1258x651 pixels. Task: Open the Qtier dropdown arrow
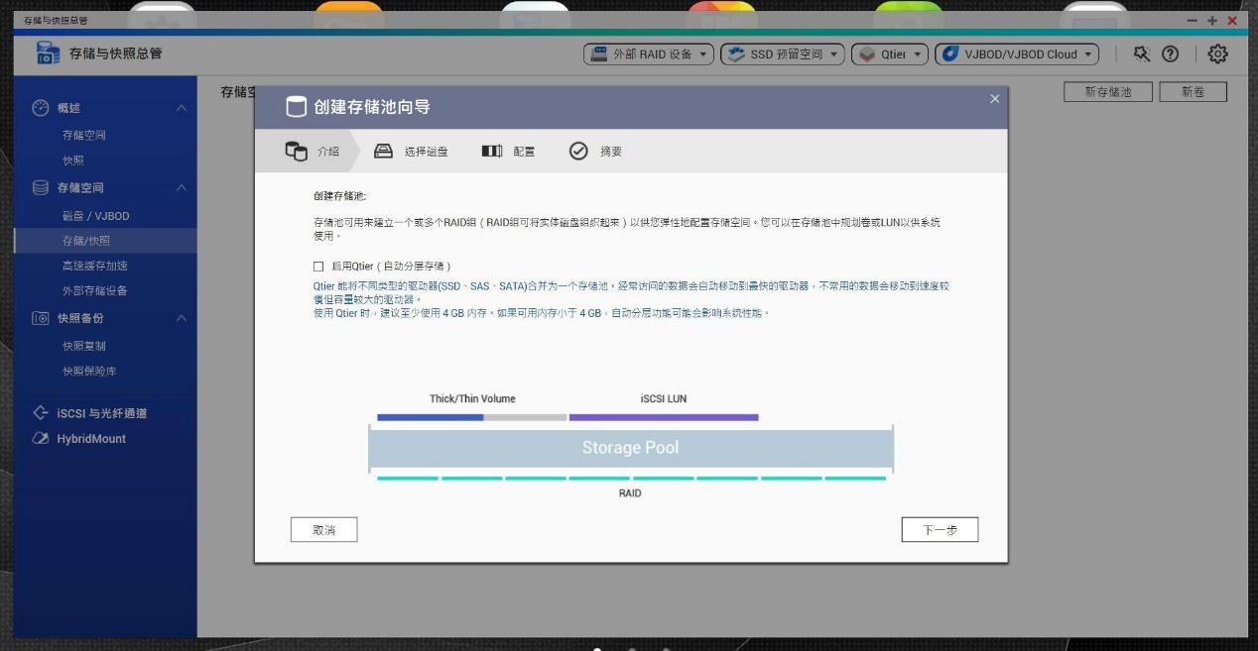point(915,54)
